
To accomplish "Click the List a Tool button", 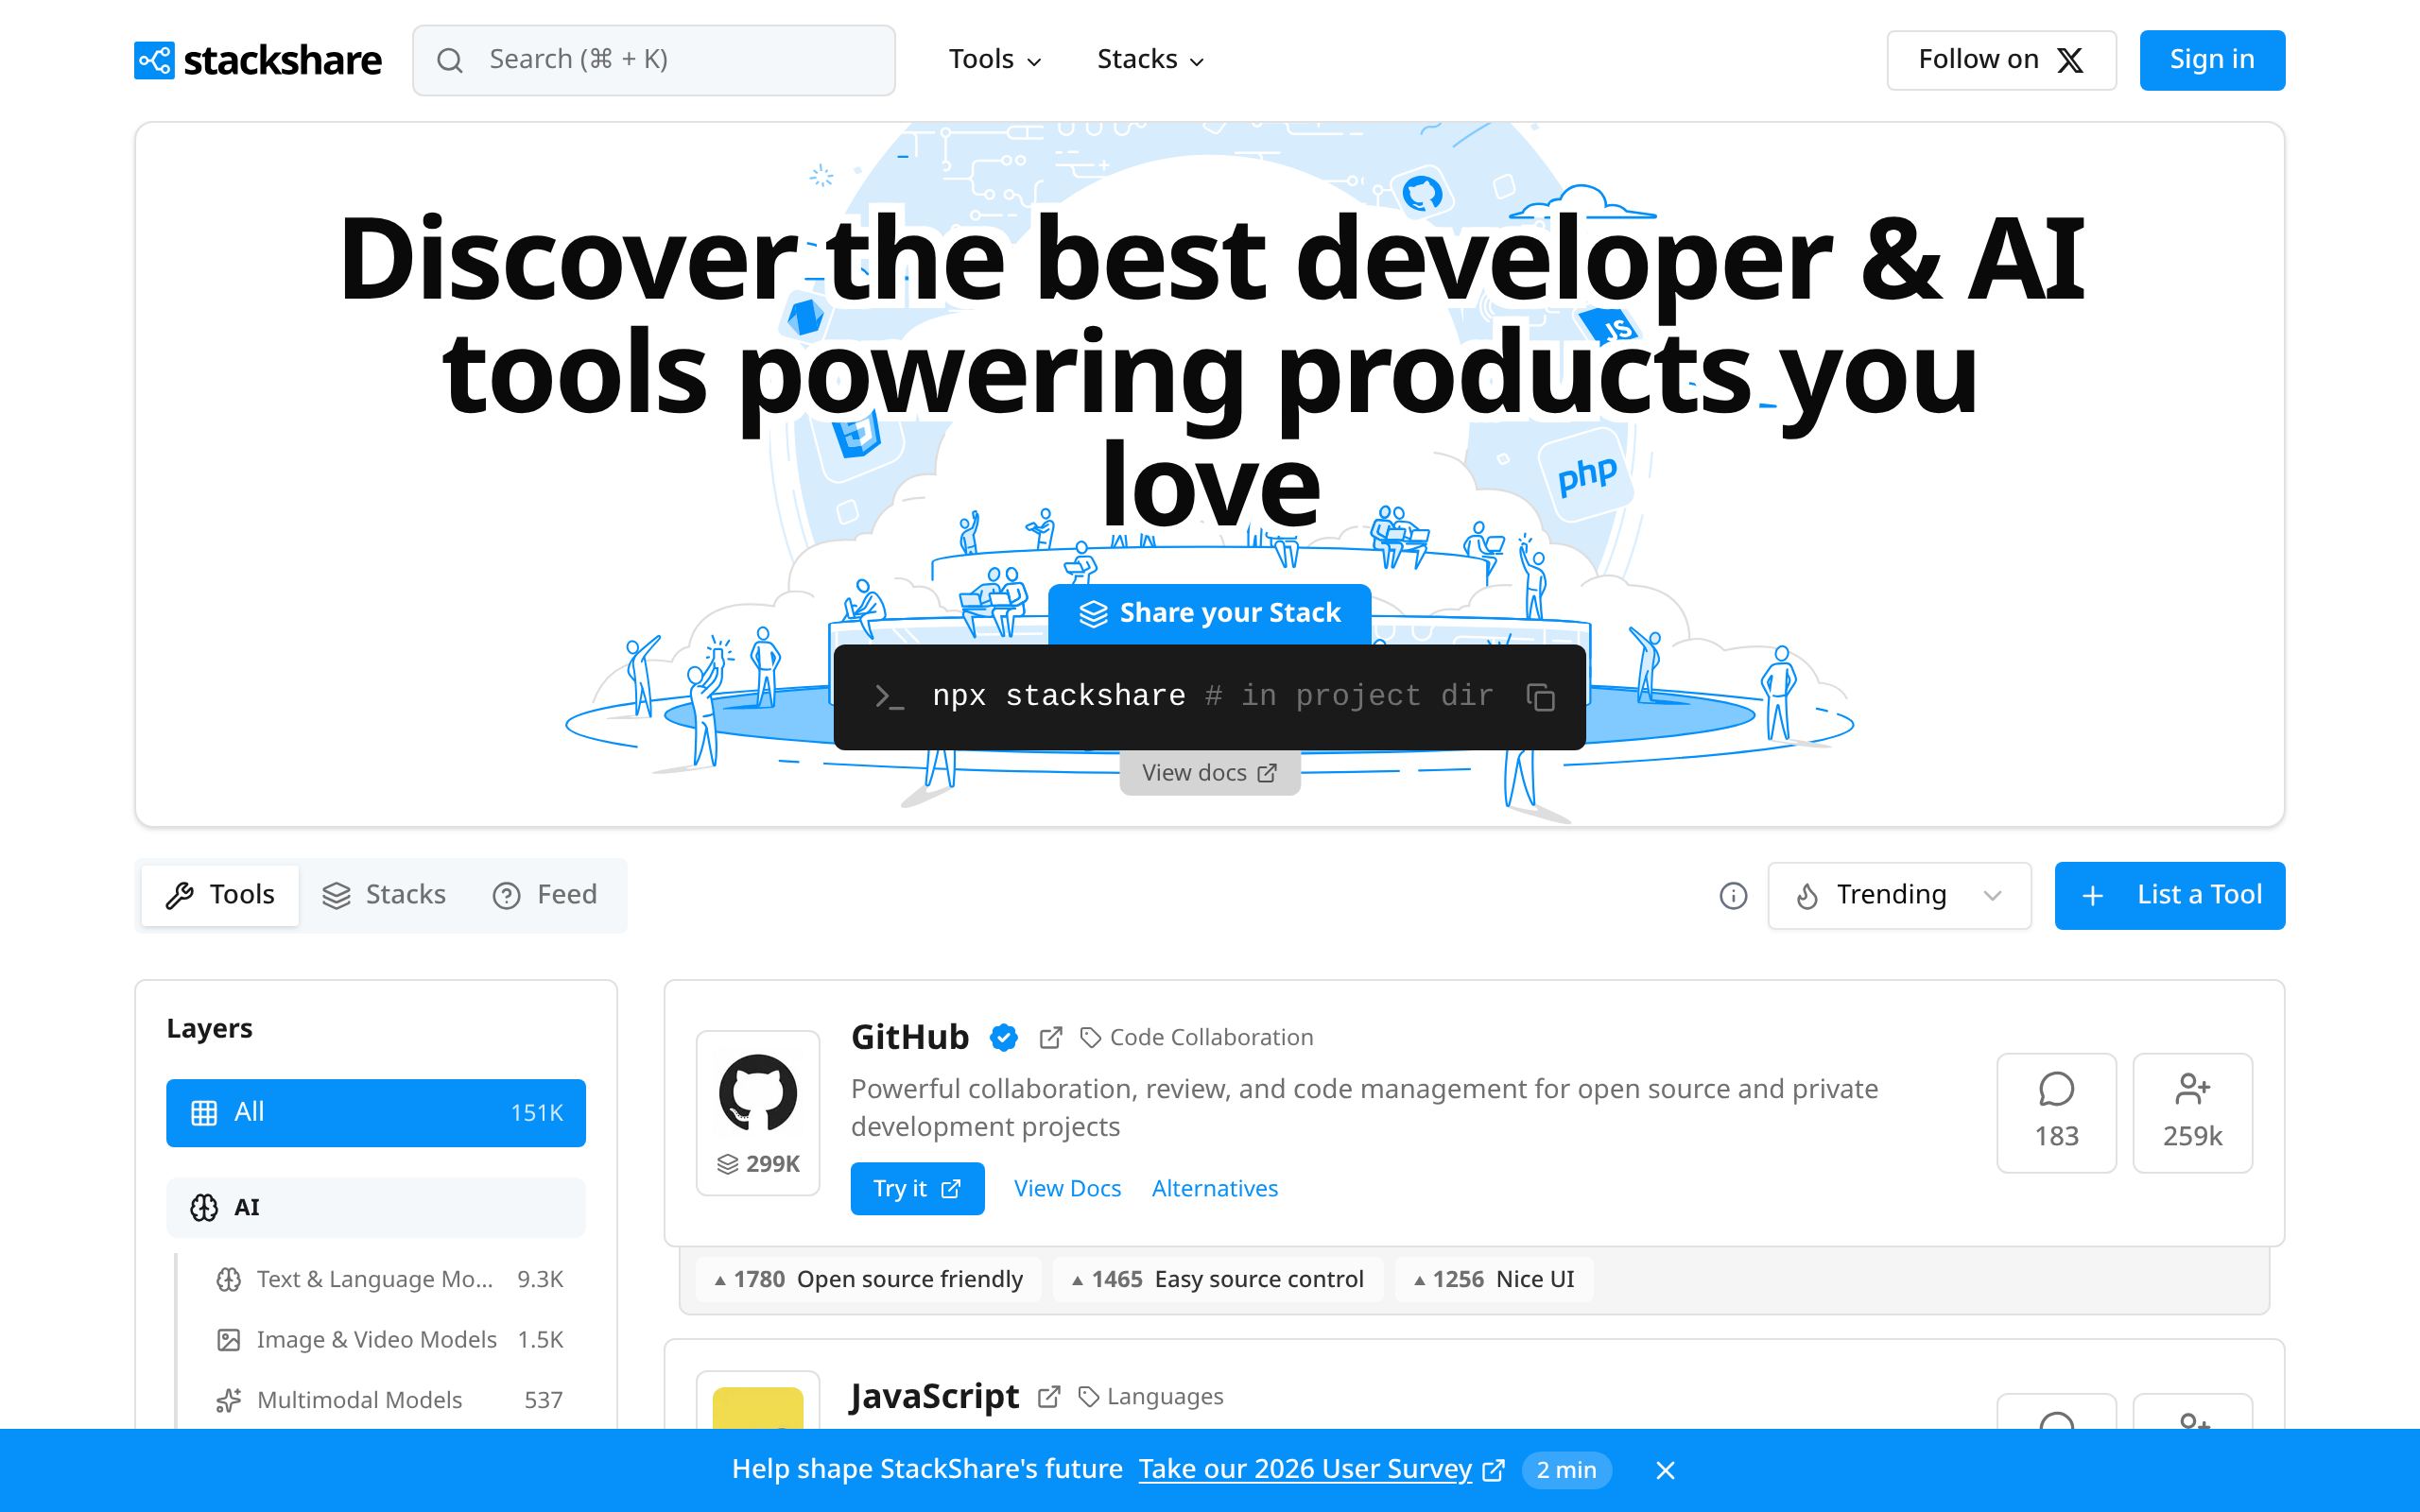I will tap(2170, 896).
